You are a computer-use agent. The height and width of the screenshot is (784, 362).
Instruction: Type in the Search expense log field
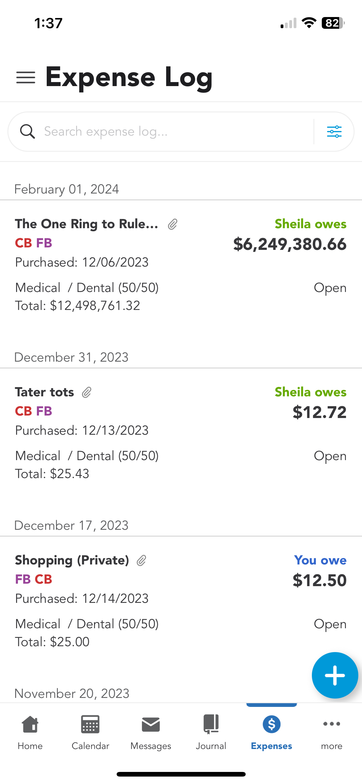[173, 132]
